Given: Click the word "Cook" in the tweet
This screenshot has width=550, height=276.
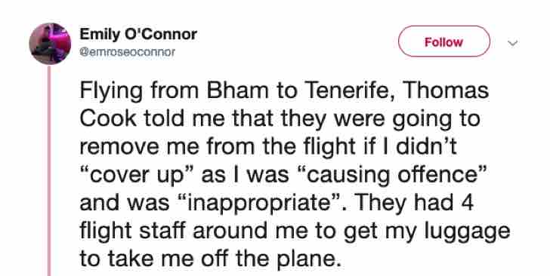Looking at the screenshot, I should (108, 118).
